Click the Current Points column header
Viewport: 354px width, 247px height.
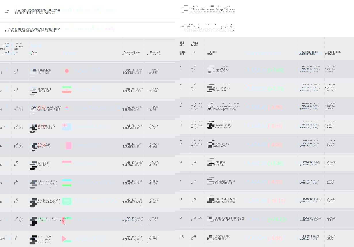pyautogui.click(x=263, y=53)
